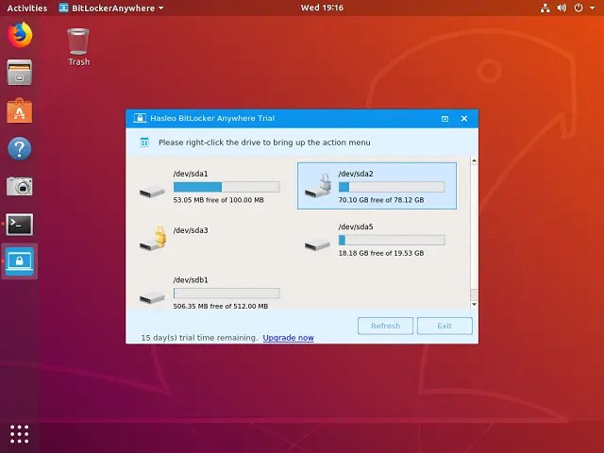Expand the system menu arrow

pyautogui.click(x=593, y=8)
